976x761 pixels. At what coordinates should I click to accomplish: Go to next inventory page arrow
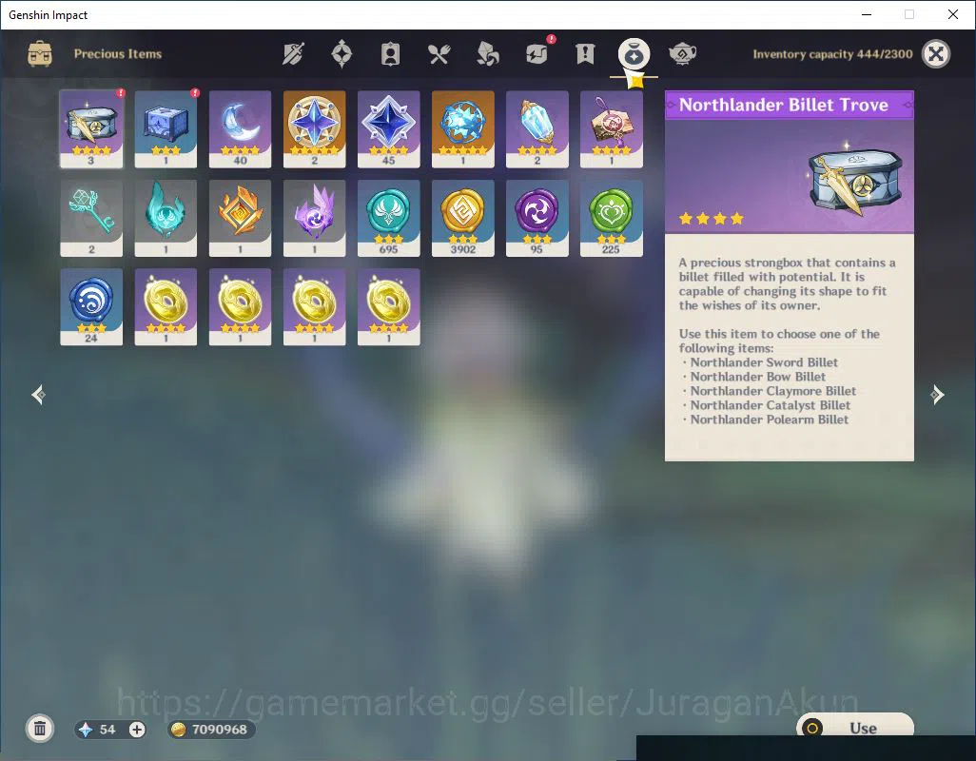pyautogui.click(x=937, y=395)
